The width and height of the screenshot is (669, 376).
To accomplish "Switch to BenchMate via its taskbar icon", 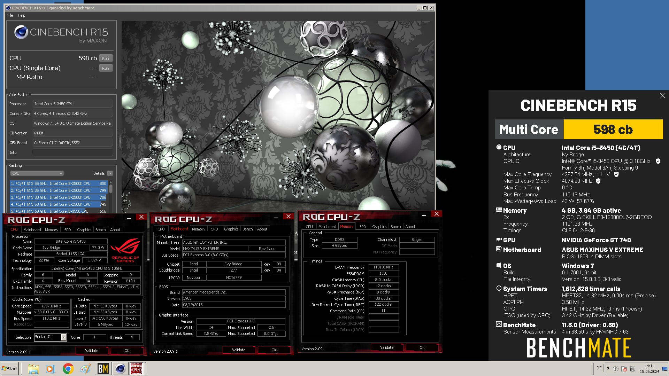I will click(x=103, y=369).
